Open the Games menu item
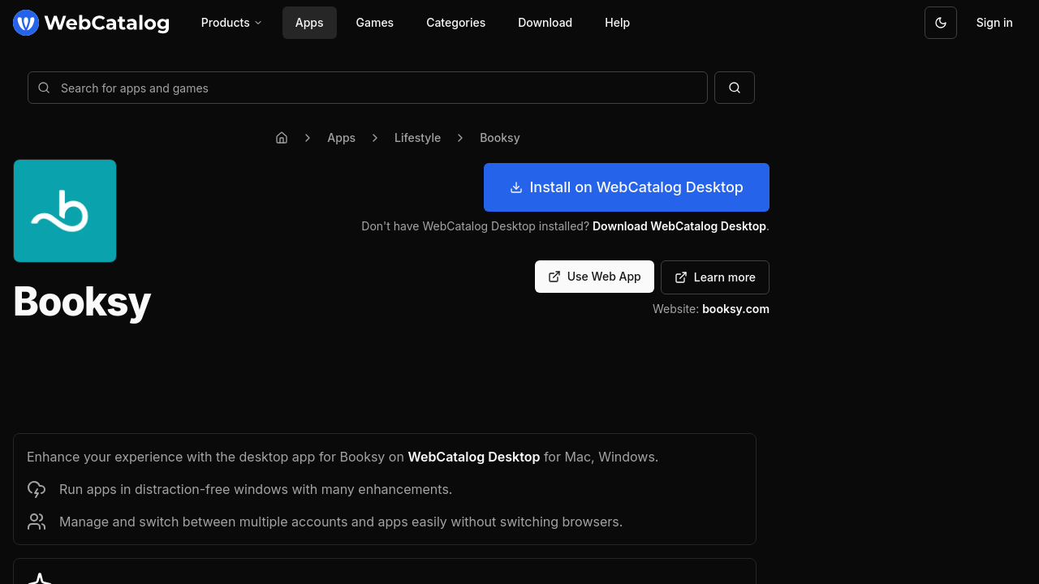1039x584 pixels. 374,23
